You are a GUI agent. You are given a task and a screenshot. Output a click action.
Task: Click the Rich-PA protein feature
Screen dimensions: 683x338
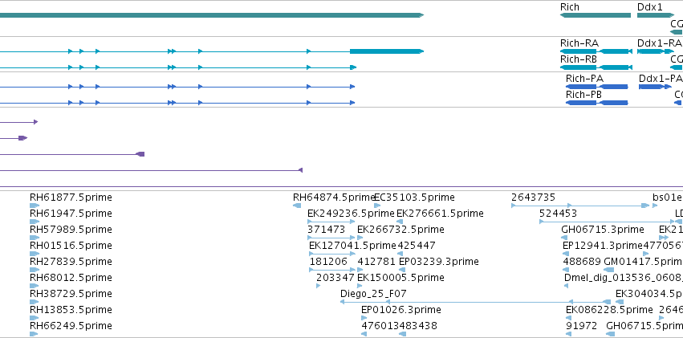pyautogui.click(x=597, y=87)
